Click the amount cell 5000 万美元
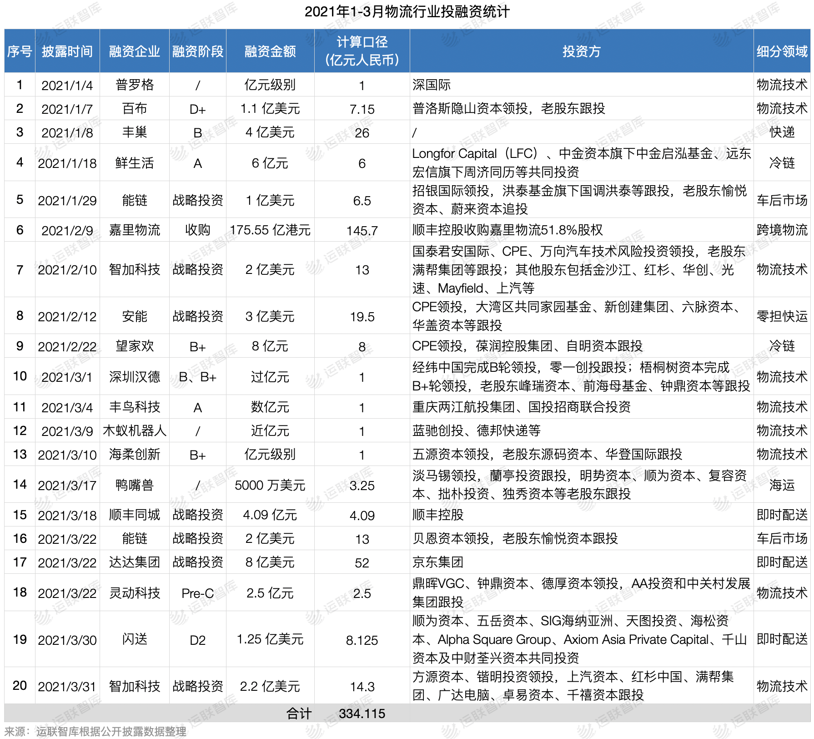The image size is (814, 739). pyautogui.click(x=270, y=485)
